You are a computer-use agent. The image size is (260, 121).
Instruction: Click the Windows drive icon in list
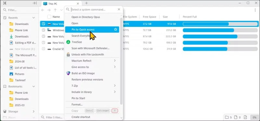[x=49, y=30]
